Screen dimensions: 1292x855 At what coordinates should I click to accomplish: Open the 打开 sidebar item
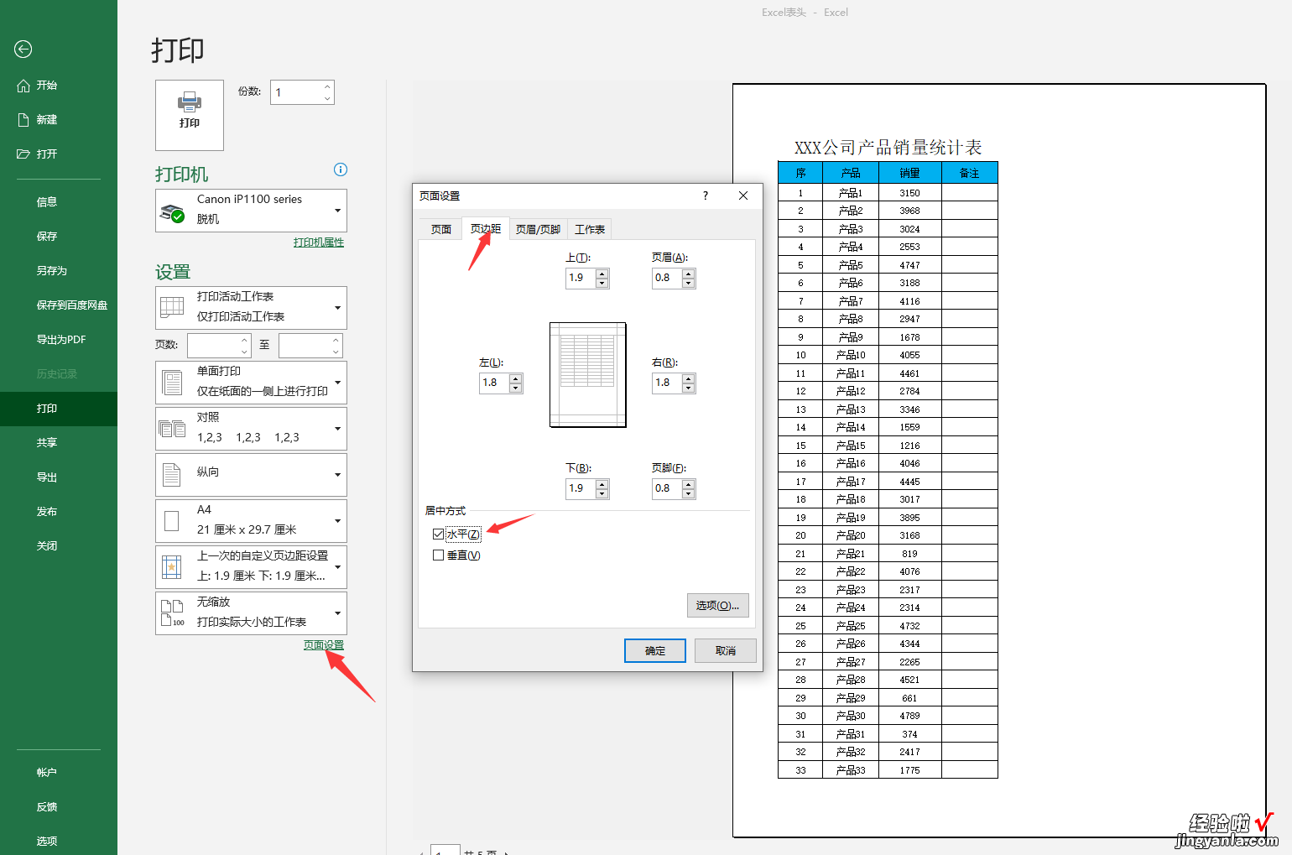pyautogui.click(x=47, y=154)
